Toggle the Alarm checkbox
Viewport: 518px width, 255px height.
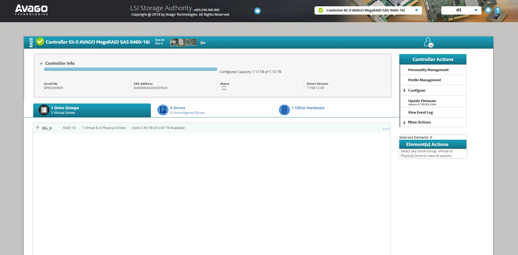coord(224,88)
